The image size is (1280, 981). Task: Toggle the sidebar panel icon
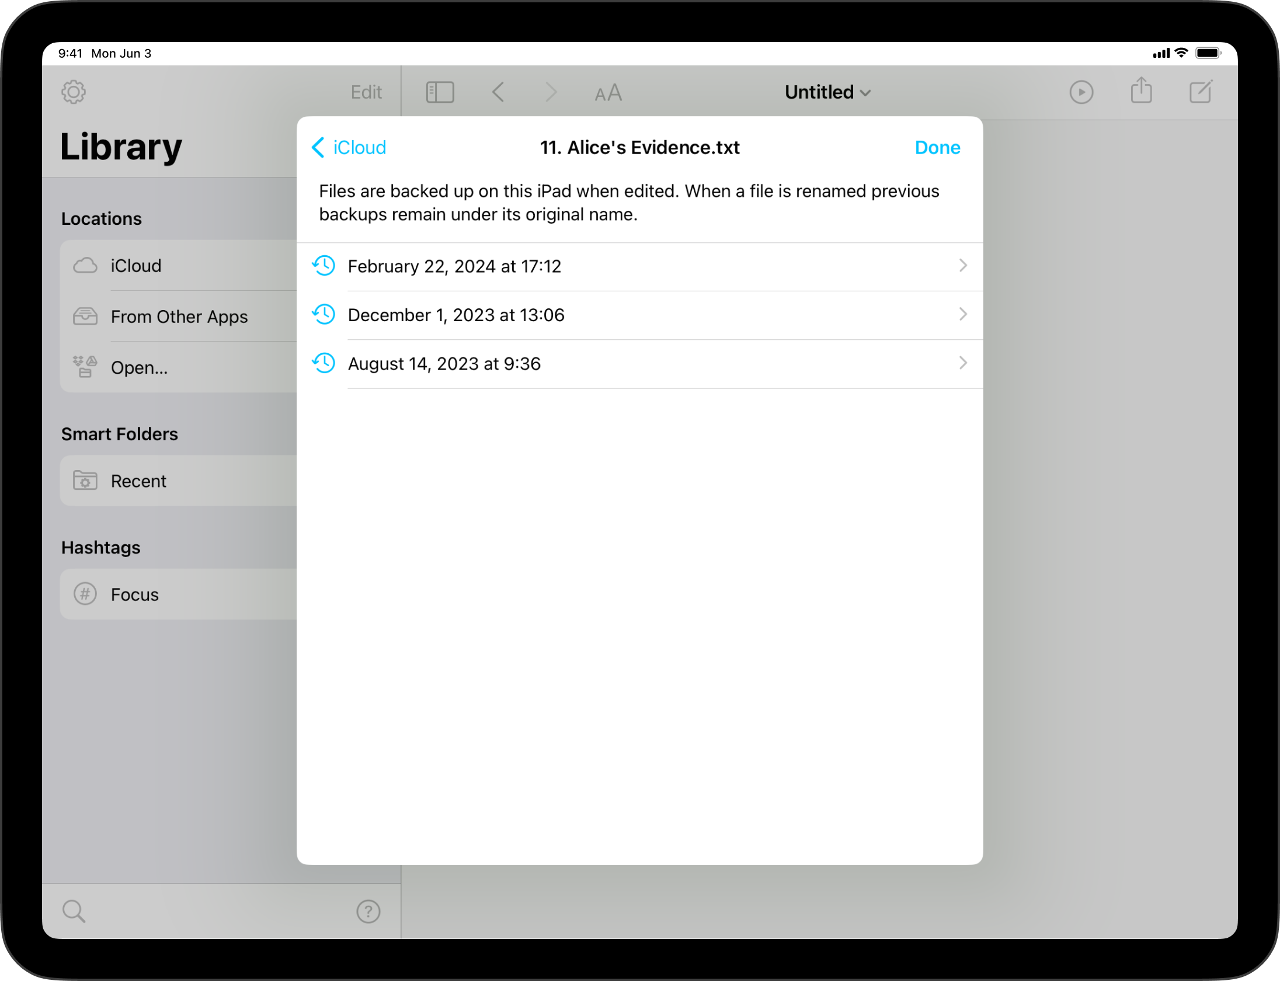pos(440,92)
